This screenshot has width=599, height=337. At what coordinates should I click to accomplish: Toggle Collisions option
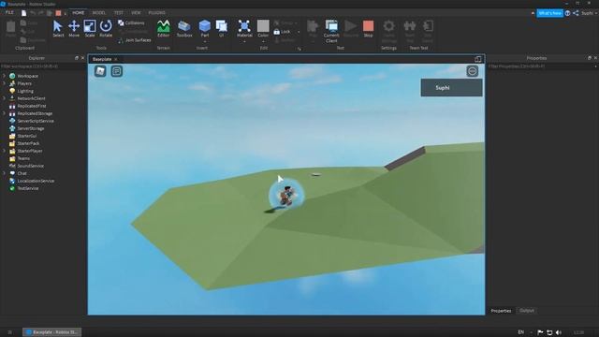pyautogui.click(x=131, y=22)
